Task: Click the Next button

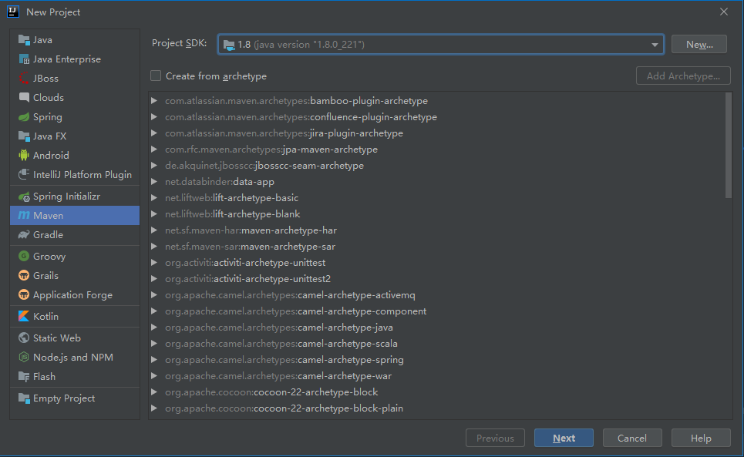Action: (x=564, y=438)
